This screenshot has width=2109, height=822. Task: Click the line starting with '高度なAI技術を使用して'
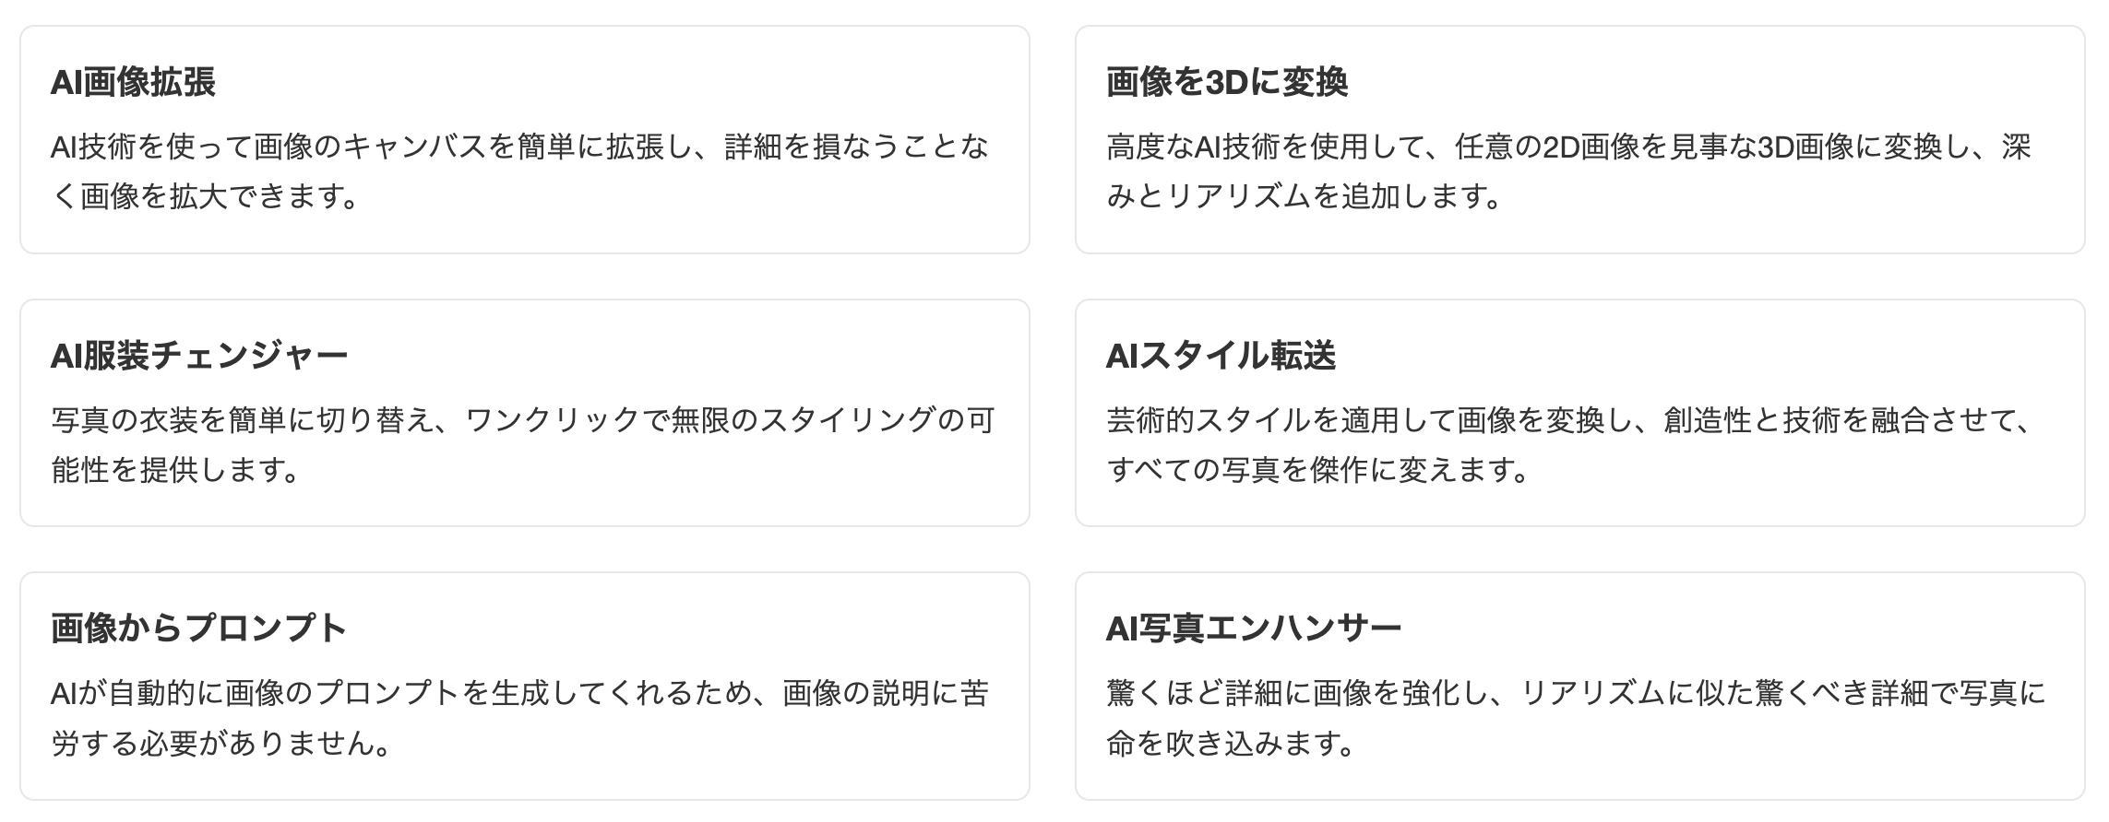click(1568, 147)
